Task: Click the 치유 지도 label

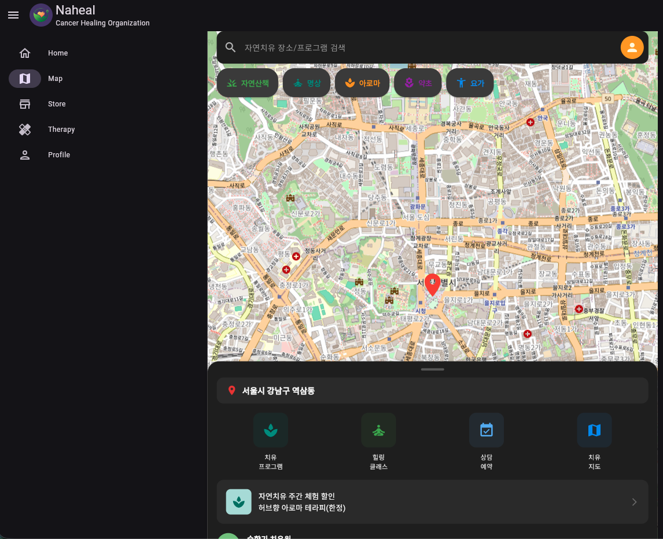Action: pyautogui.click(x=594, y=462)
